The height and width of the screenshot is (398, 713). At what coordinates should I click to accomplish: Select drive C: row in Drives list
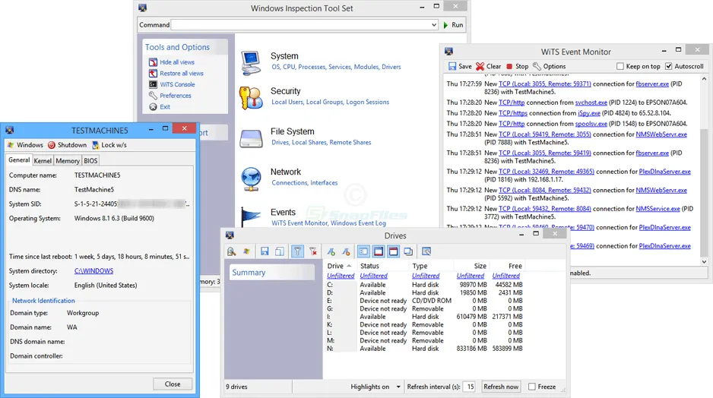click(425, 285)
